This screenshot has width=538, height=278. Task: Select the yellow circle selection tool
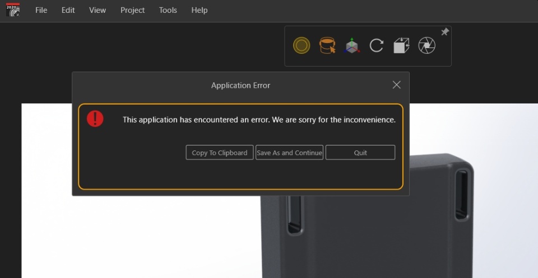click(302, 45)
